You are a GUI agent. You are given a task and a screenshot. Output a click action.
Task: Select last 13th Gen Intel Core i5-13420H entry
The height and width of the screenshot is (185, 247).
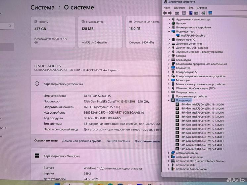202,149
